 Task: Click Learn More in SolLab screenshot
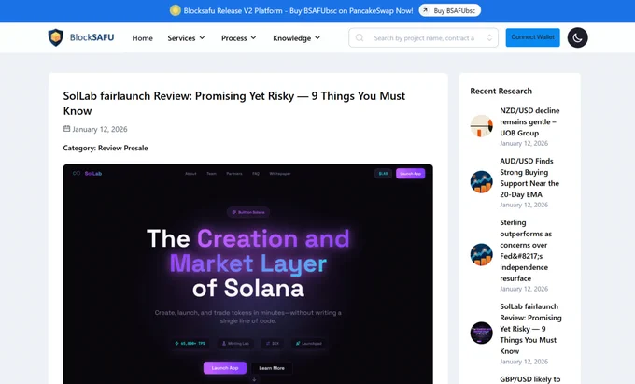point(272,368)
